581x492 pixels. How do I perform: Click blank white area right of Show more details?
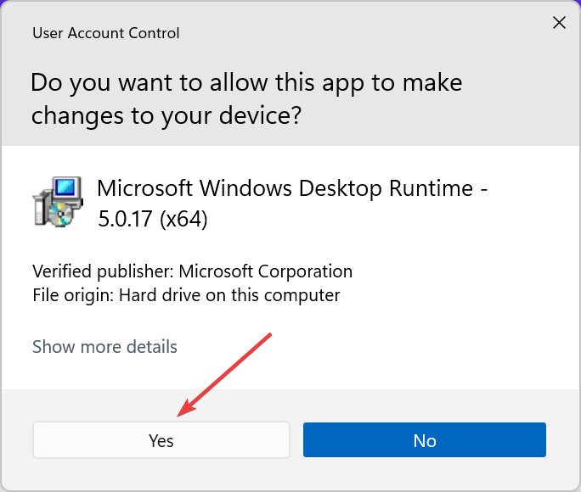(x=382, y=347)
